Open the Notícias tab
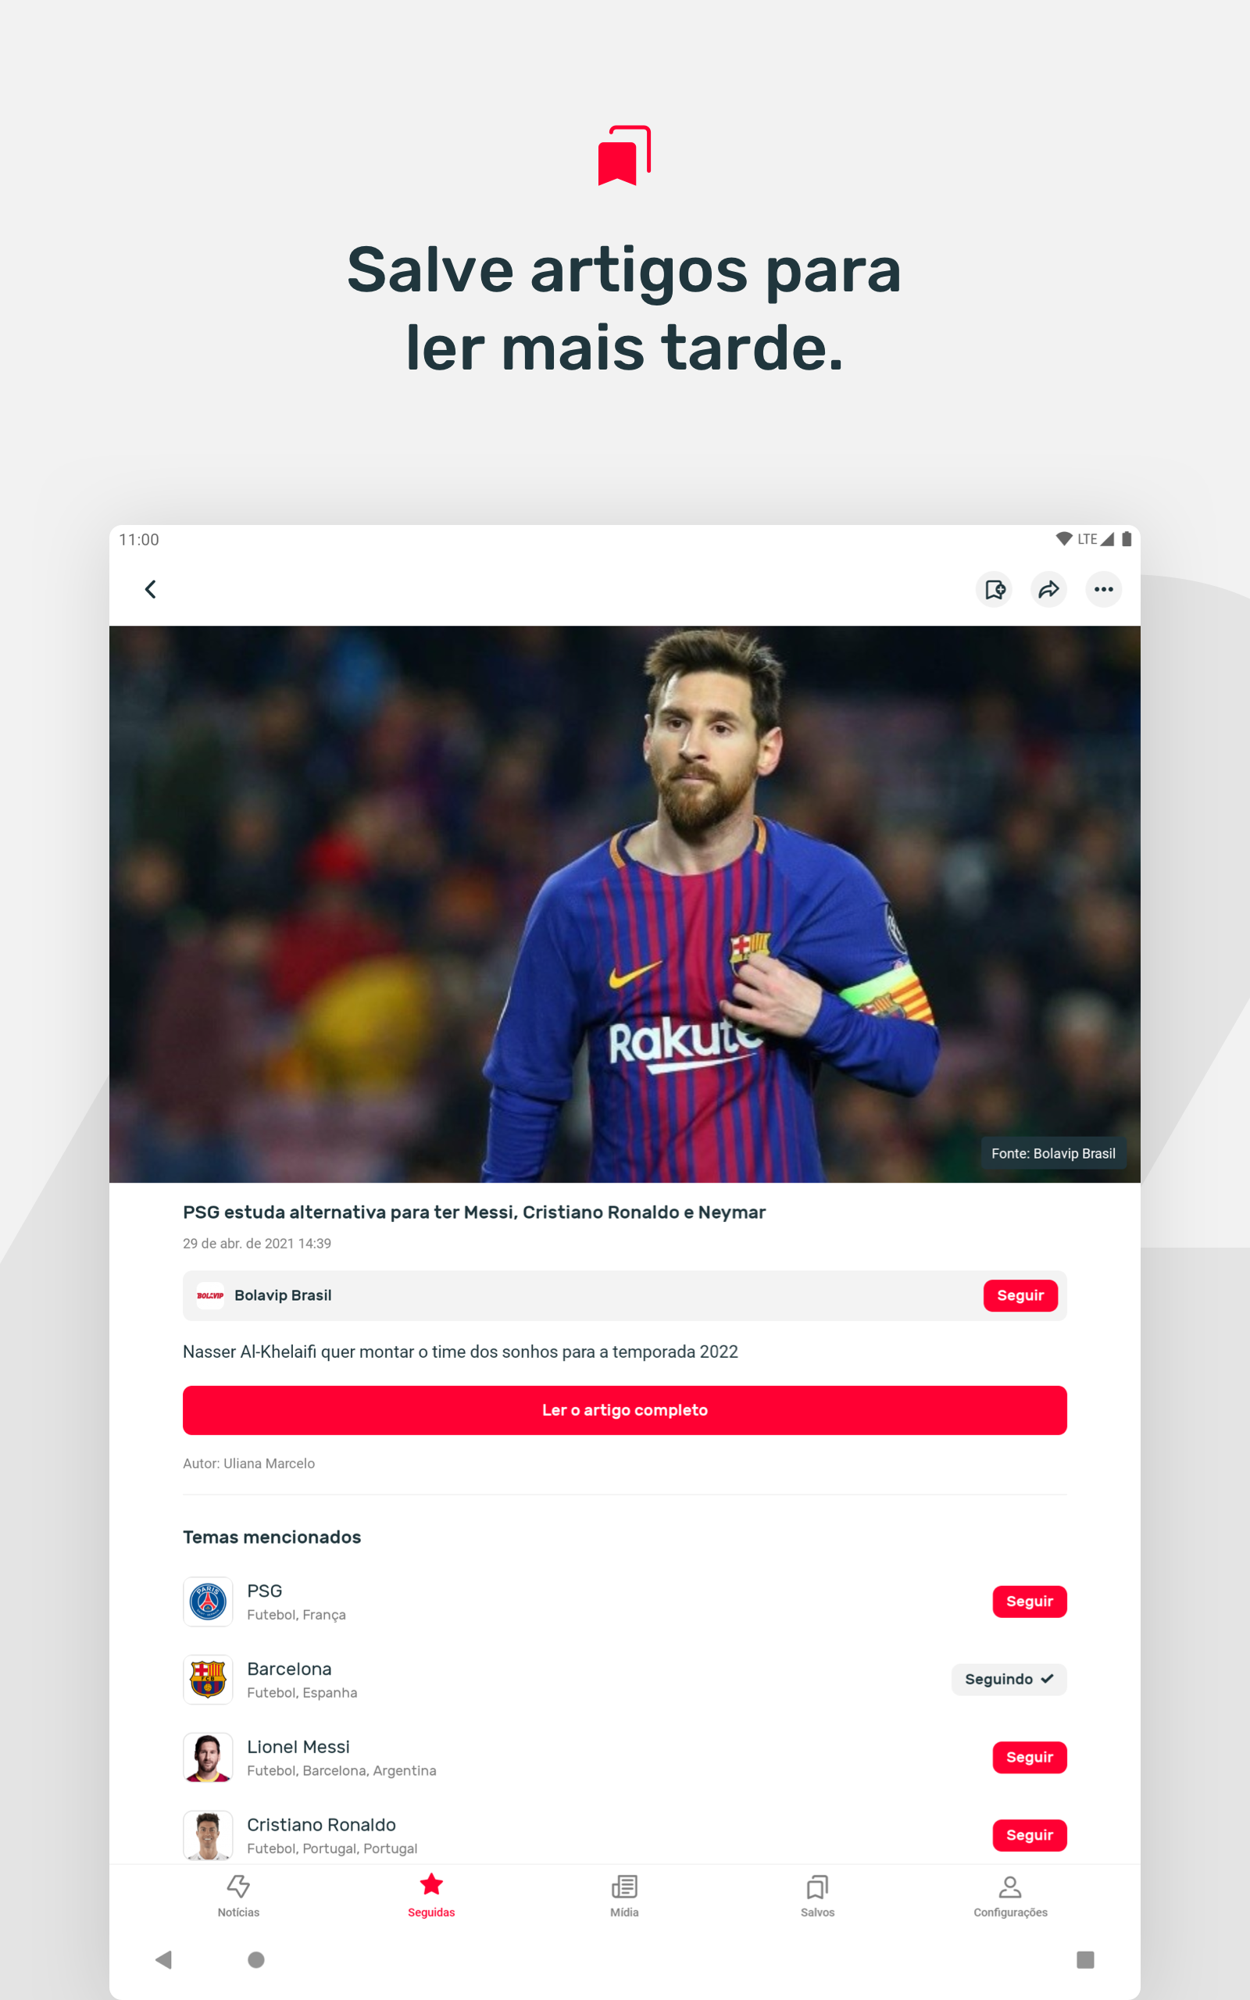The height and width of the screenshot is (2000, 1250). [x=238, y=1896]
